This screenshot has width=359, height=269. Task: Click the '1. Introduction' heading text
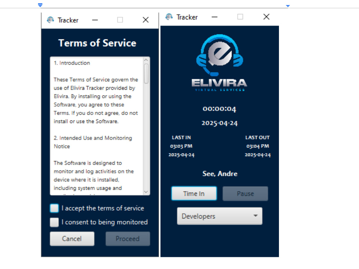[72, 63]
